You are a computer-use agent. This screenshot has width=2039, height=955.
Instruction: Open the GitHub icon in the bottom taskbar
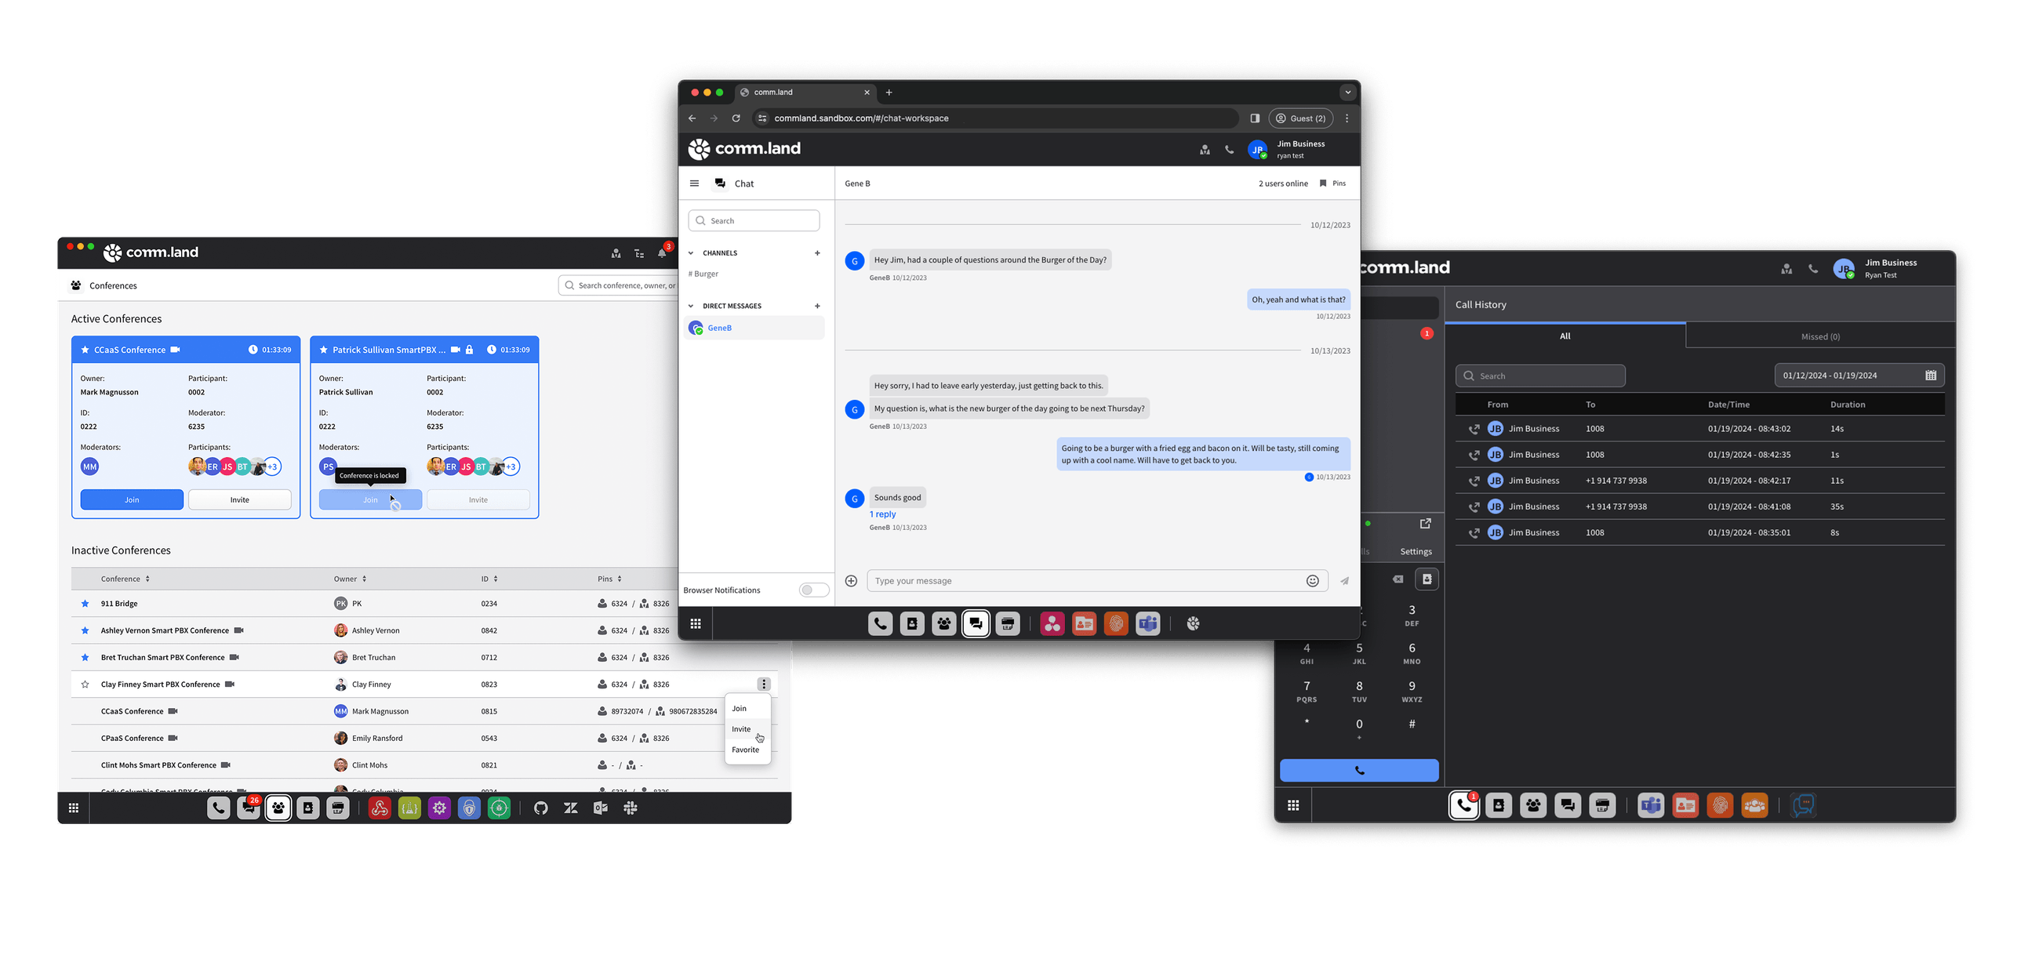tap(540, 807)
